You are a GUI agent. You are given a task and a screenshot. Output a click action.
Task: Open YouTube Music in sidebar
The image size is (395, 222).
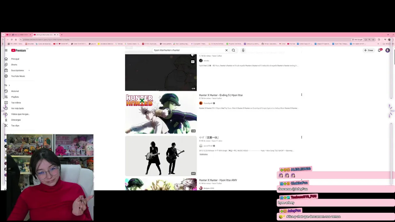[18, 76]
